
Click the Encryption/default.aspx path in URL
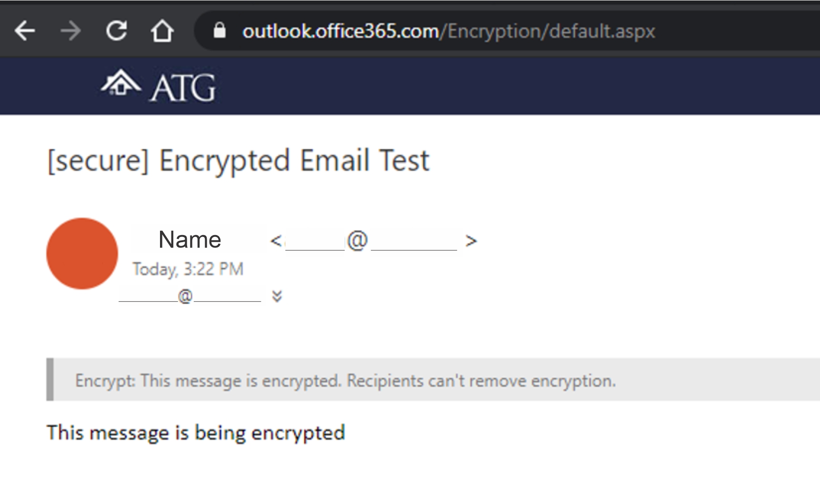click(x=551, y=31)
